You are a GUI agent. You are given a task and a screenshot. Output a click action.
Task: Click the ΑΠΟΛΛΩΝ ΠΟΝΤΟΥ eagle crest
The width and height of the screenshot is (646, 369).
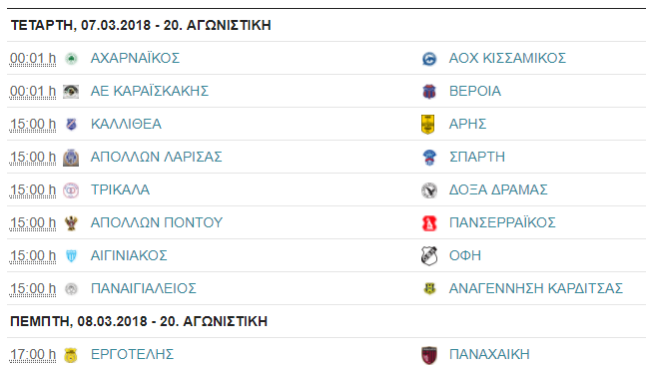pyautogui.click(x=71, y=223)
